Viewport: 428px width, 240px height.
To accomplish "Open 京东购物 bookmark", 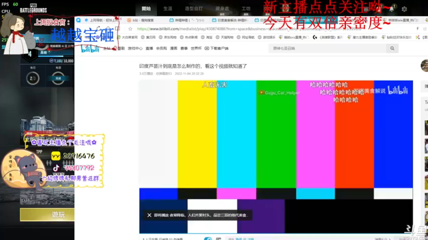I will click(x=167, y=37).
